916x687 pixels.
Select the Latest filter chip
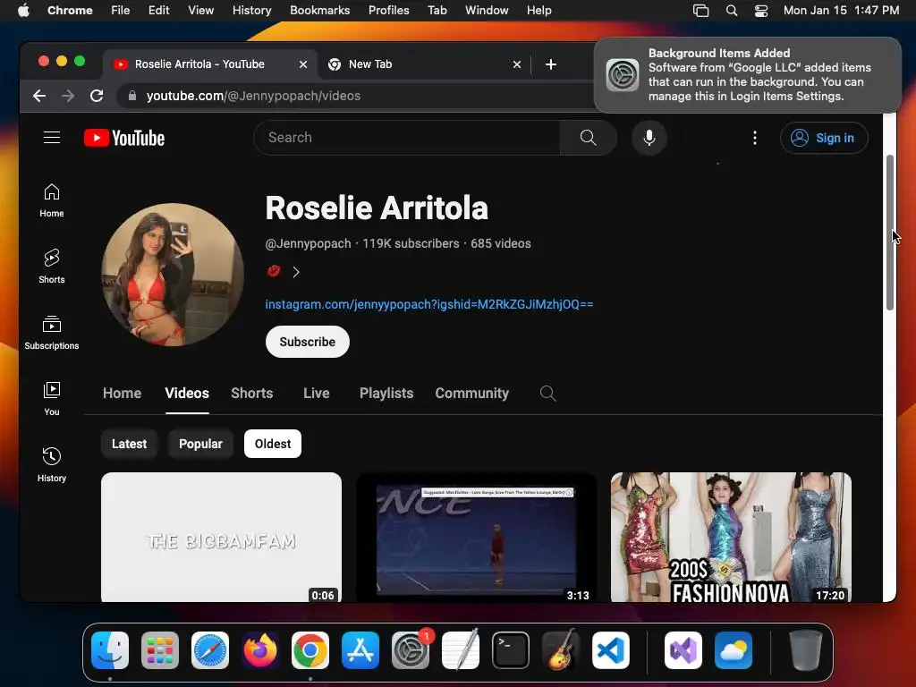(x=129, y=444)
